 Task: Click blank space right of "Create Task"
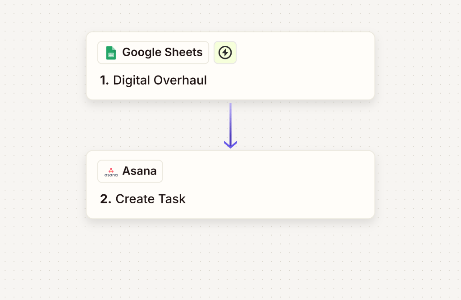tap(279, 199)
